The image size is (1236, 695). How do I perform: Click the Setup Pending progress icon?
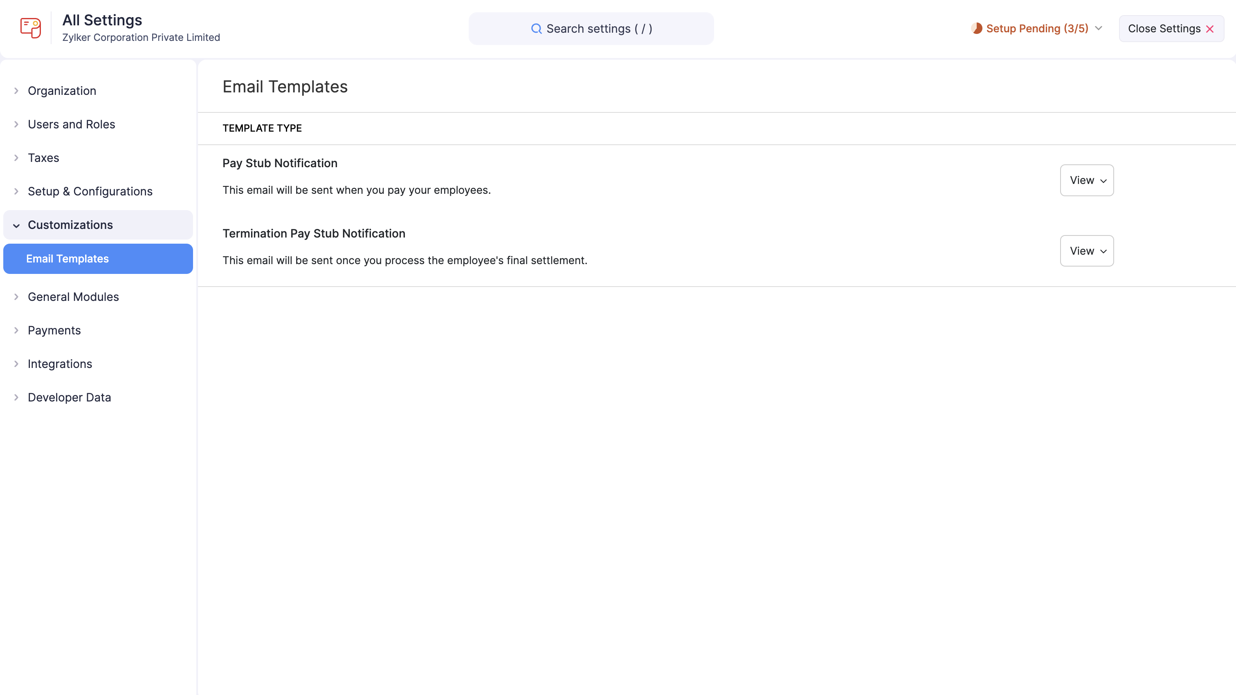977,28
